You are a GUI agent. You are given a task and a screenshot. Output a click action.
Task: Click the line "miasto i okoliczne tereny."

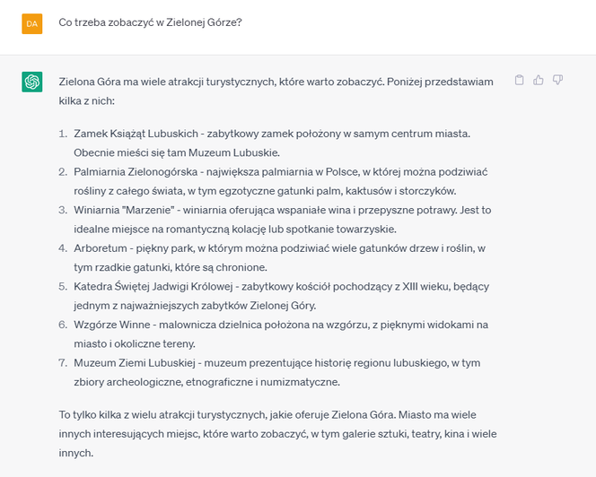pos(135,343)
